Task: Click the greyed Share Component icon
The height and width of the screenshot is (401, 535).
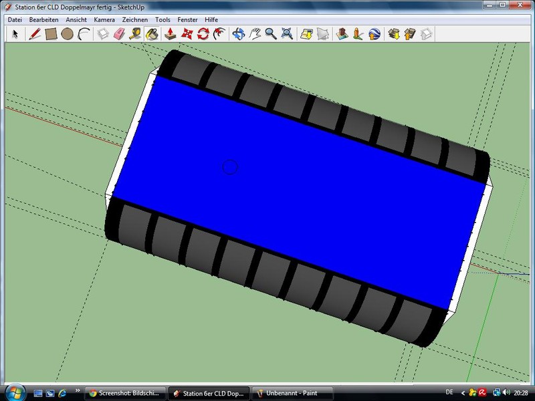Action: [426, 34]
